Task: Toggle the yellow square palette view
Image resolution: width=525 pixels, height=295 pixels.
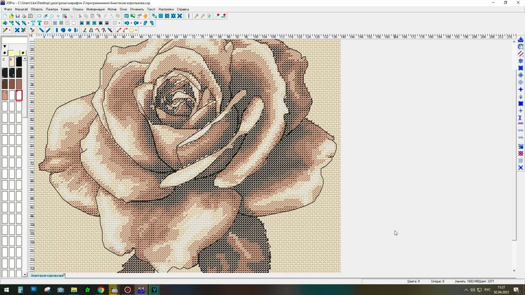Action: tap(11, 53)
